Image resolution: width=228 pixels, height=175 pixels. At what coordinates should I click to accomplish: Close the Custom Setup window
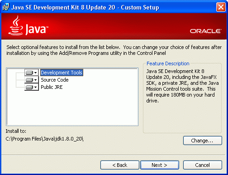221,7
